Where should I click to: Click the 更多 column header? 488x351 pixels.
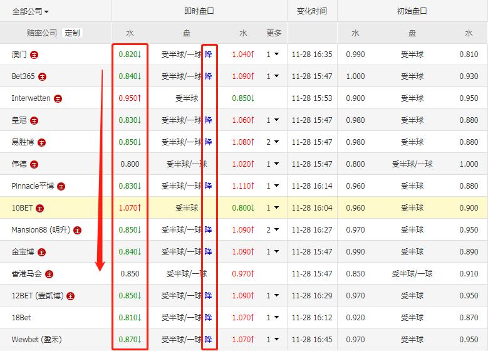tap(274, 33)
